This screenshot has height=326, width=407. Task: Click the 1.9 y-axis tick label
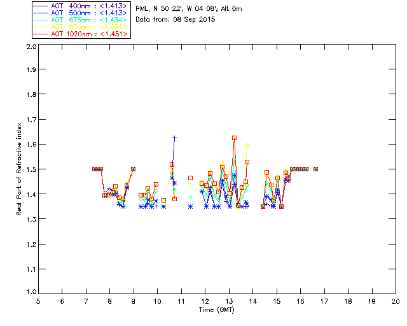[31, 69]
